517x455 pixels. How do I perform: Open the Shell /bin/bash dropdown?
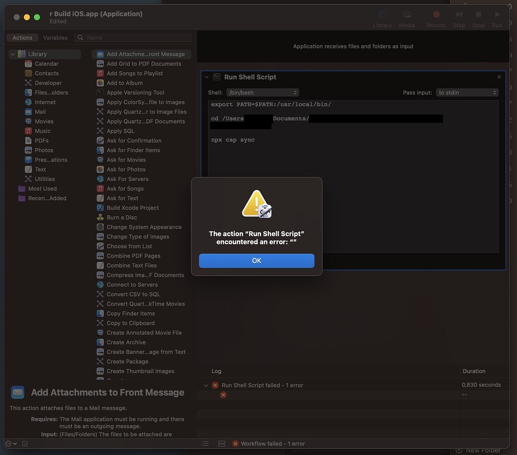click(x=263, y=93)
